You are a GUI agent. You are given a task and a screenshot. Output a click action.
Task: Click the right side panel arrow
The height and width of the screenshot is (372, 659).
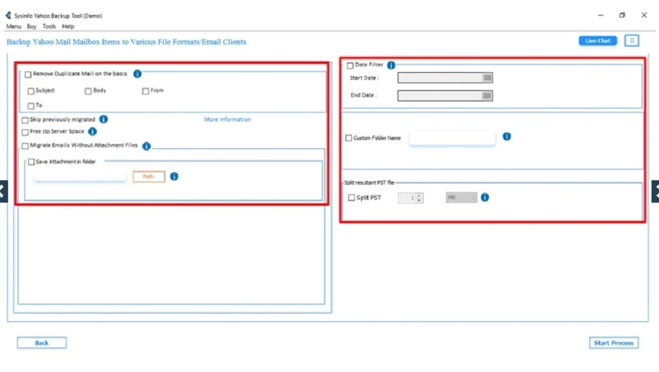pyautogui.click(x=655, y=192)
